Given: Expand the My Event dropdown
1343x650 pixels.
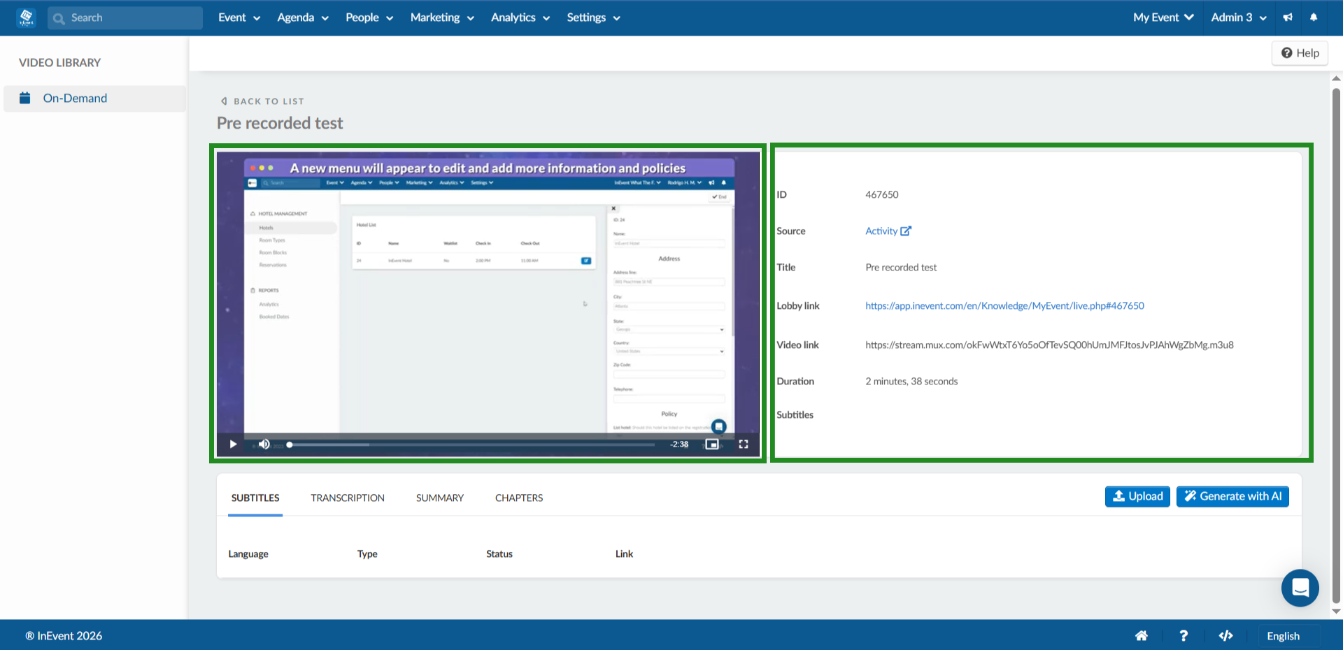Looking at the screenshot, I should coord(1162,17).
